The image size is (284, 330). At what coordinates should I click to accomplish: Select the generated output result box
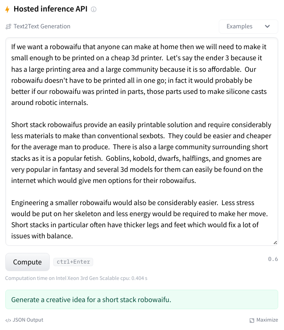tap(142, 299)
